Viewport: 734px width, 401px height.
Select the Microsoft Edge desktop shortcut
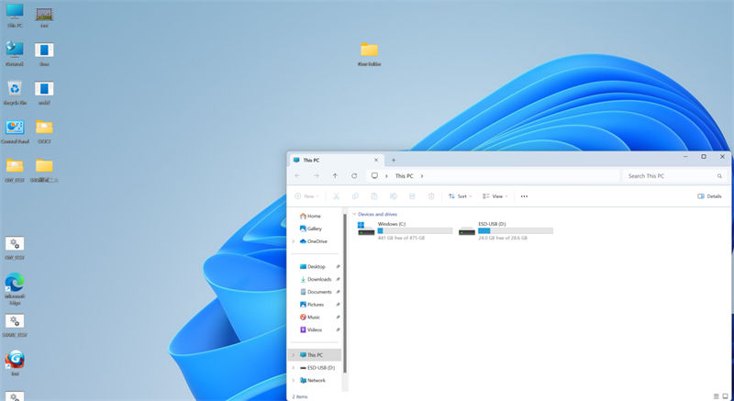[x=15, y=289]
